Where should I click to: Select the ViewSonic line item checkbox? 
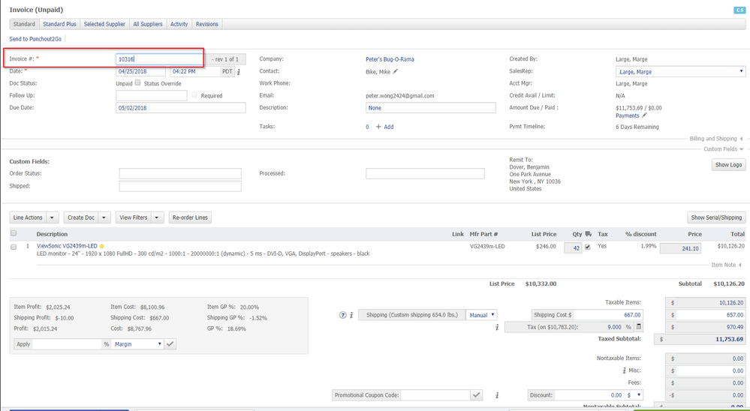[14, 247]
